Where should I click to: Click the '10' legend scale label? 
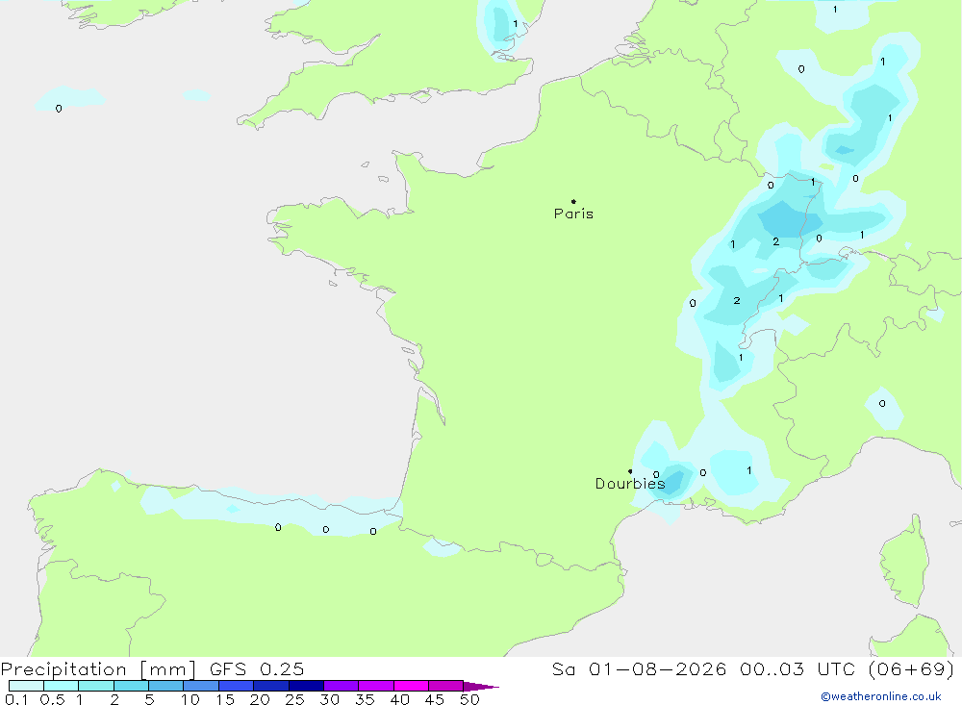pos(190,699)
